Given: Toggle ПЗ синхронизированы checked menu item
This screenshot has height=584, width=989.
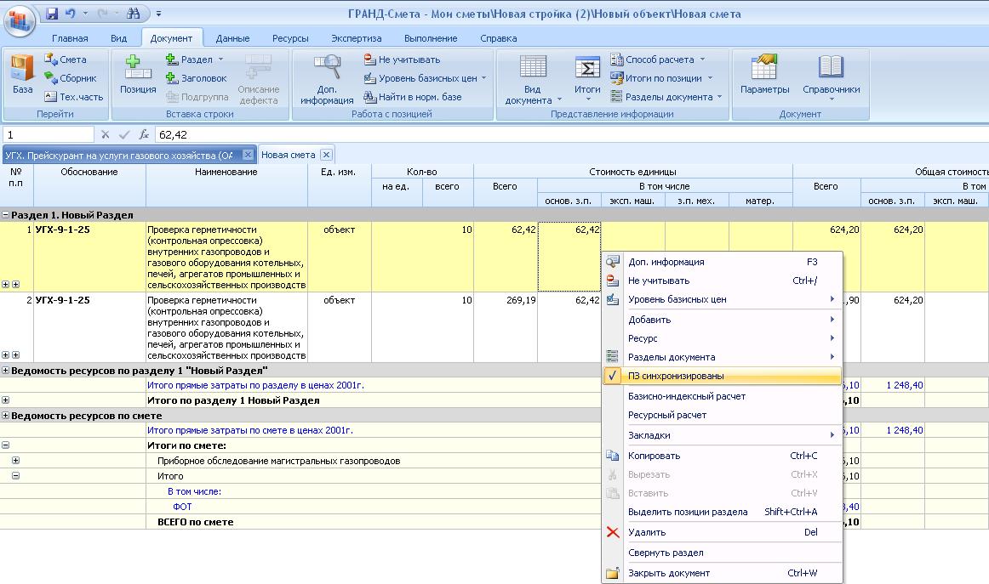Looking at the screenshot, I should (x=675, y=376).
